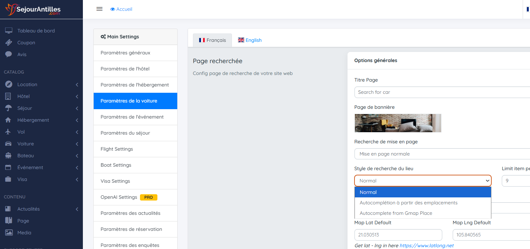The width and height of the screenshot is (530, 249).
Task: Click the Page de bannière thumbnail
Action: pyautogui.click(x=398, y=123)
